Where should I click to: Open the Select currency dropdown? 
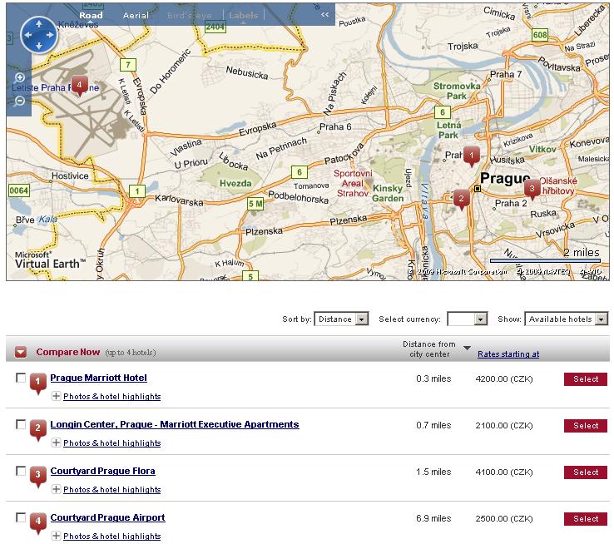(x=467, y=319)
